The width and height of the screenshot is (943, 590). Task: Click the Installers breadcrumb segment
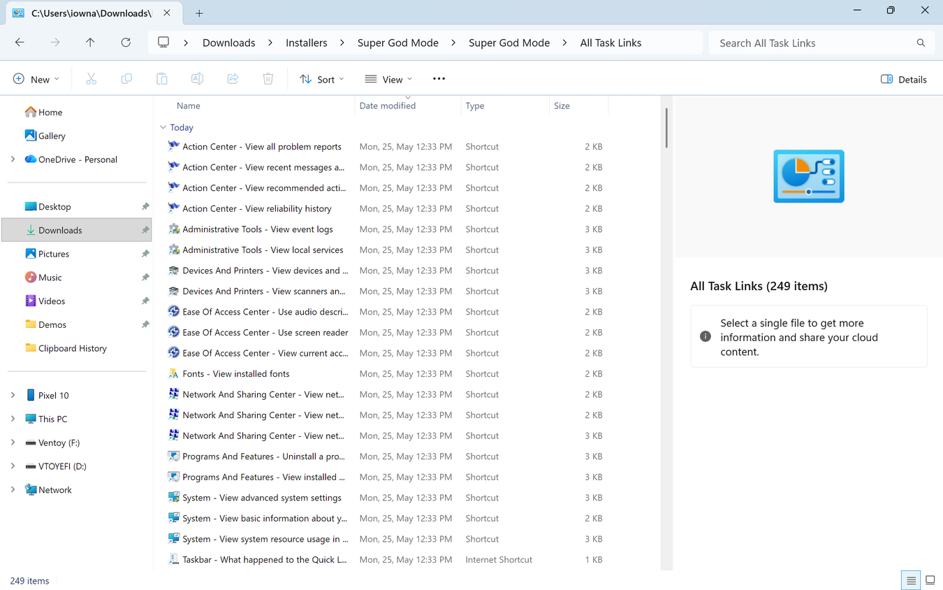(x=307, y=43)
